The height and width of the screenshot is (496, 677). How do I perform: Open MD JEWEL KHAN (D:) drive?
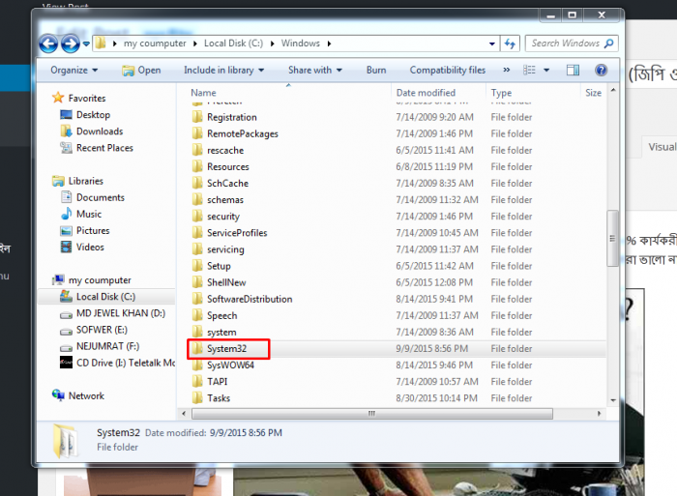pyautogui.click(x=121, y=313)
